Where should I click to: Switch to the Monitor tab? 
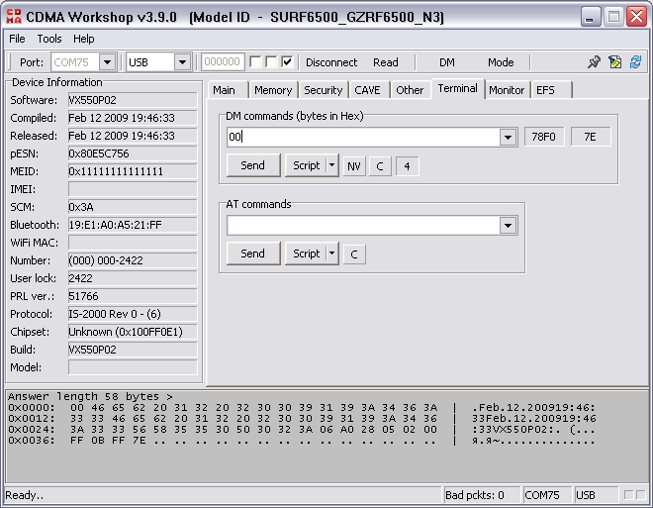point(507,90)
